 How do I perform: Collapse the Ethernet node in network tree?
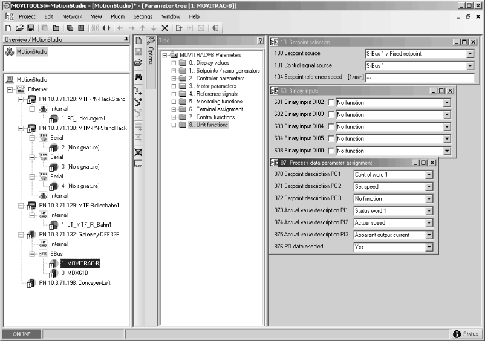tap(10, 89)
